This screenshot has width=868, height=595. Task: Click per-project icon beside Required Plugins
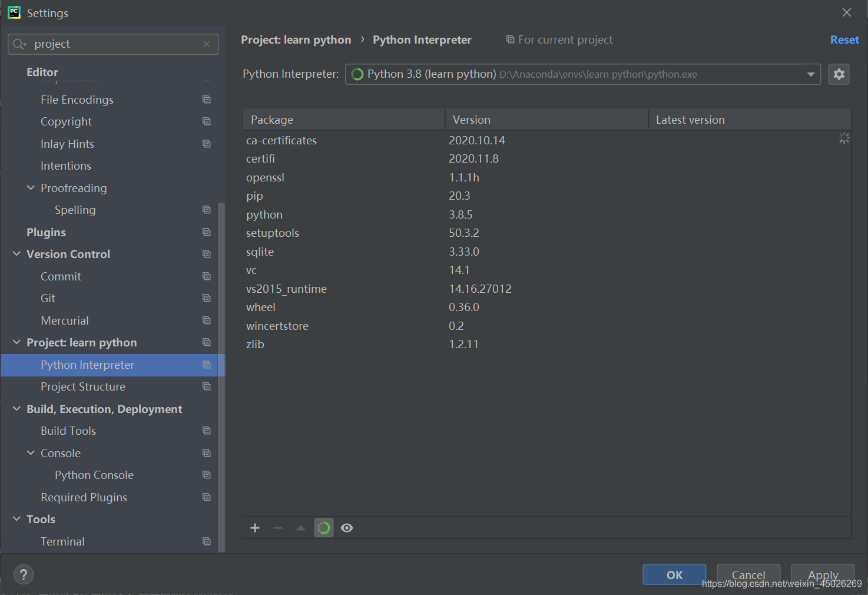coord(207,497)
